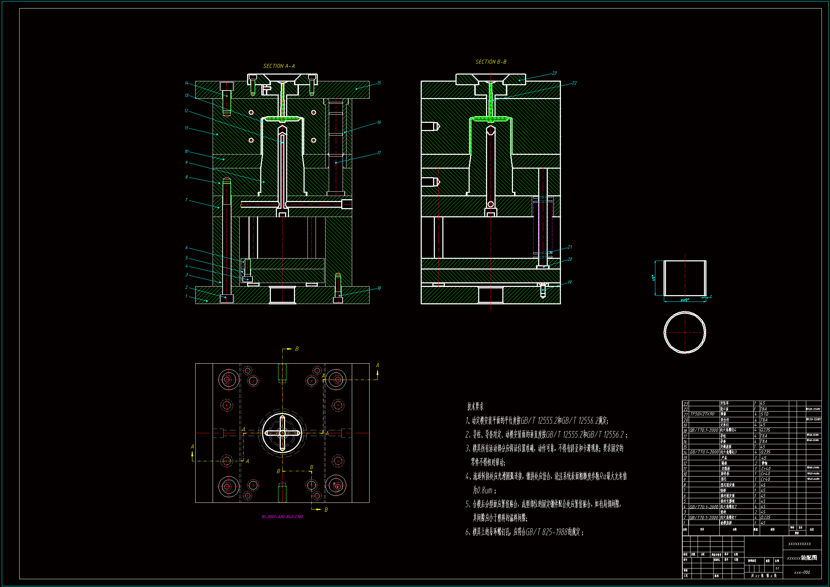Click the 1:1 scale cell in title block
Screen dimensions: 830x587
(777, 569)
